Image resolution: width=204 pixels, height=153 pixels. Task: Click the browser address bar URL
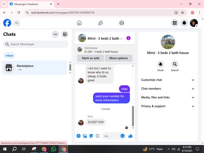[x=63, y=13]
